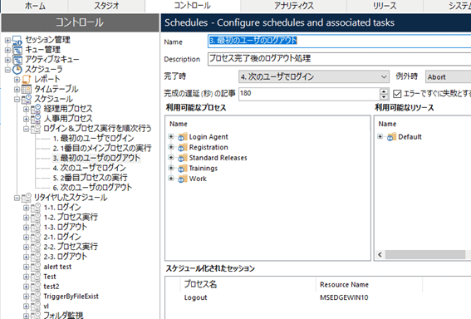Screen dimensions: 471x319
Task: Select the 2-2. プロセス実行 retired schedule
Action: pyautogui.click(x=71, y=247)
